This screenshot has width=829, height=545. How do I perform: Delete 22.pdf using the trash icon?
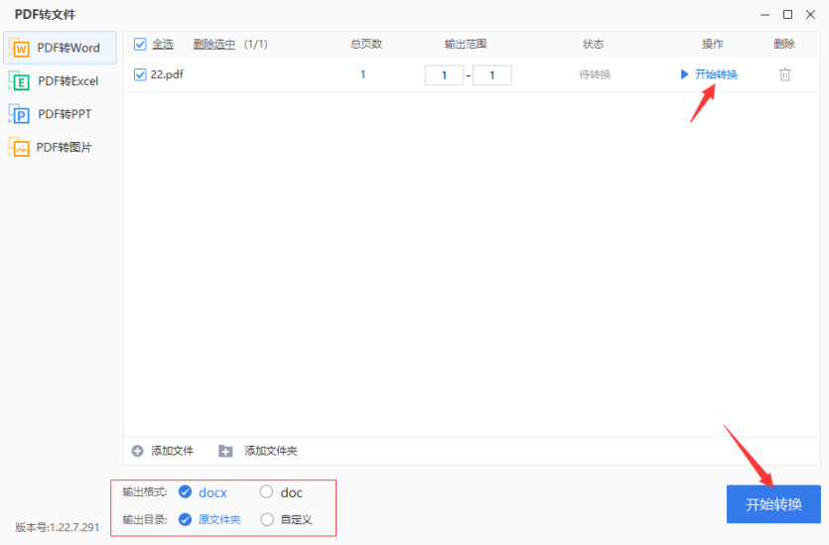tap(784, 74)
